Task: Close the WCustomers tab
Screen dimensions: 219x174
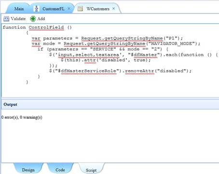Action: pyautogui.click(x=113, y=9)
